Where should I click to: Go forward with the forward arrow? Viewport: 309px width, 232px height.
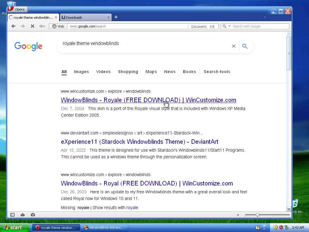(x=23, y=26)
